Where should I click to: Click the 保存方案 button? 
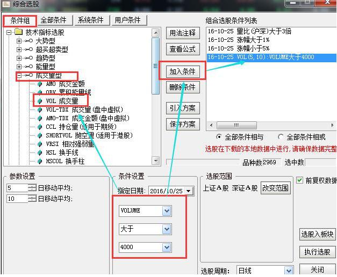(183, 124)
